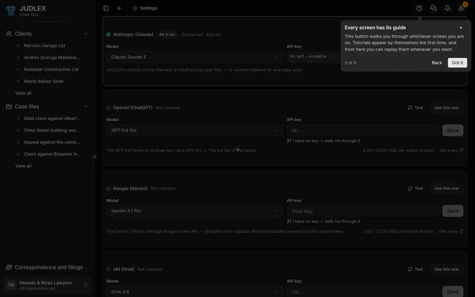This screenshot has height=297, width=475.
Task: Click 'Connected · 420 ms' status
Action: click(201, 34)
